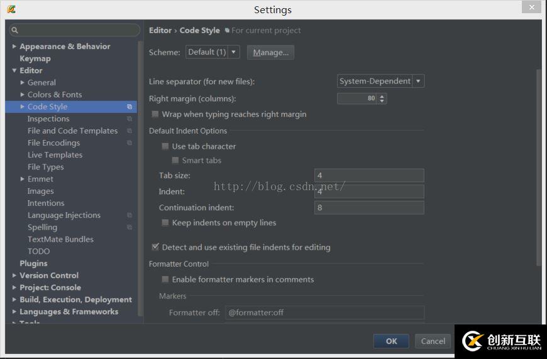Image resolution: width=547 pixels, height=359 pixels.
Task: Click the Manage... button
Action: (x=271, y=52)
